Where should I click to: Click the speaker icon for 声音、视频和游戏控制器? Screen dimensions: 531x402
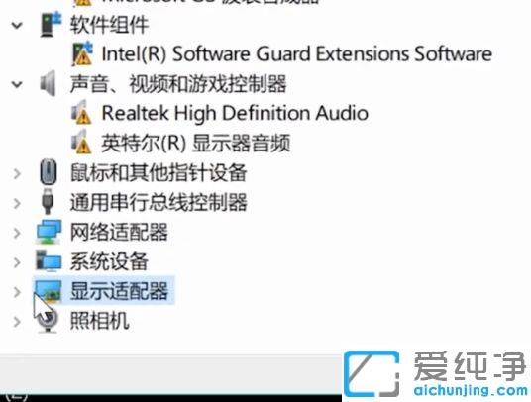tap(48, 83)
